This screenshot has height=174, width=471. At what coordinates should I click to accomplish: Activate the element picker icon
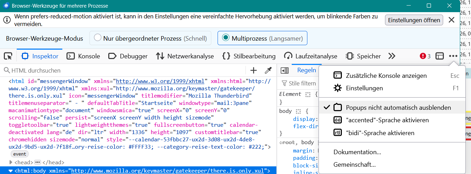(x=8, y=56)
